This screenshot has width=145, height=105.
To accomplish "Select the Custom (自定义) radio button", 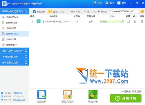I will coord(99,11).
